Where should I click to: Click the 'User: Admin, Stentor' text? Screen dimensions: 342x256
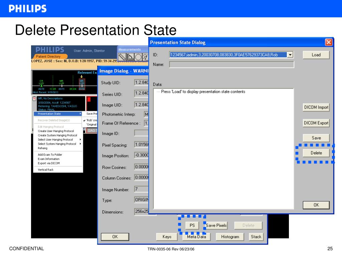[x=89, y=51]
